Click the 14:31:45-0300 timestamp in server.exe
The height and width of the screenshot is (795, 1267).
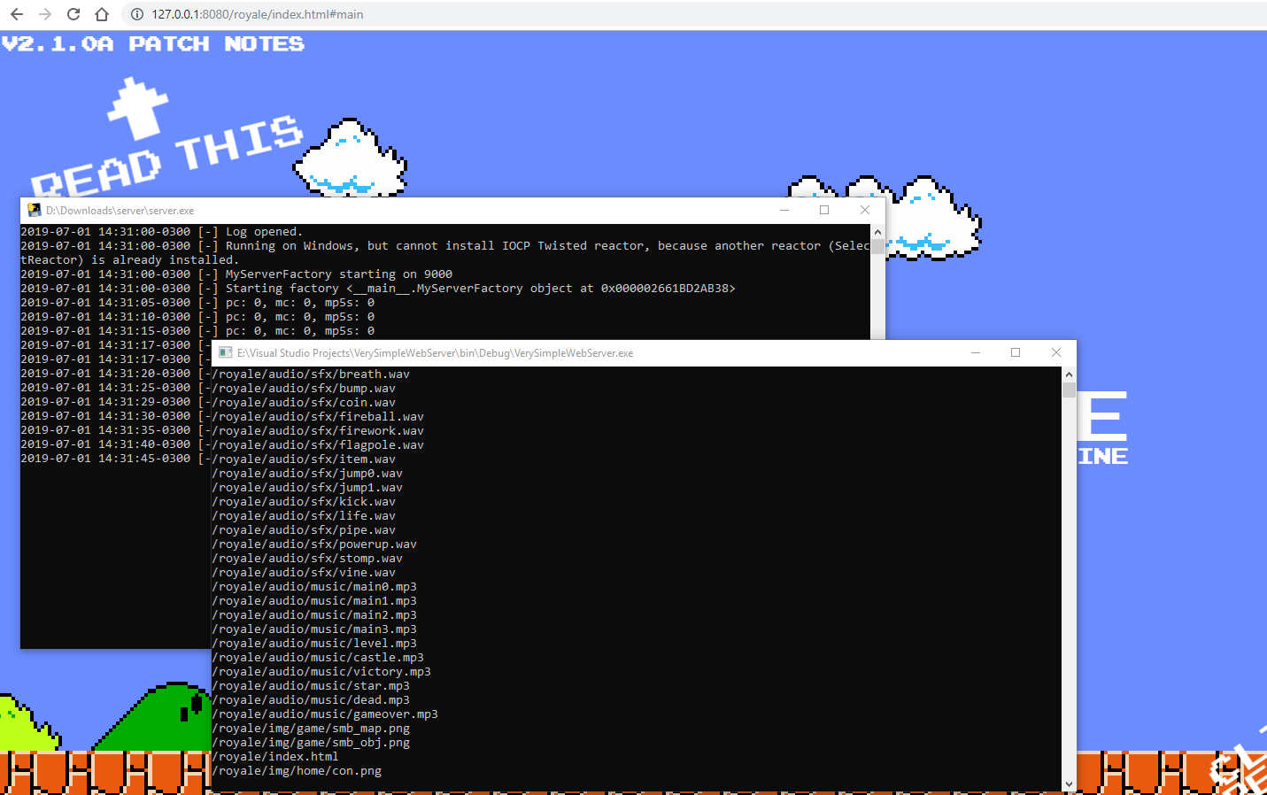point(105,459)
